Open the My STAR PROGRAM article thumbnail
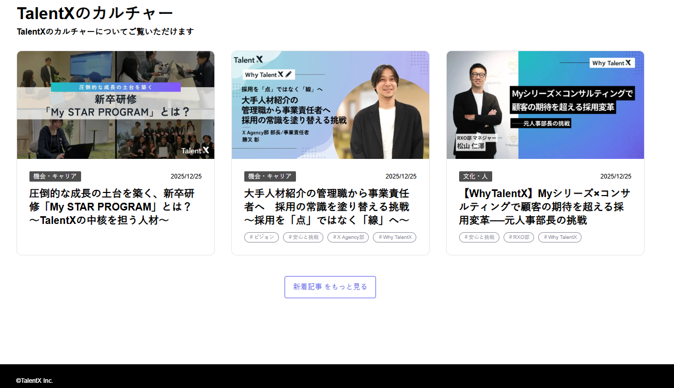Screen dimensions: 674x388 pos(116,105)
